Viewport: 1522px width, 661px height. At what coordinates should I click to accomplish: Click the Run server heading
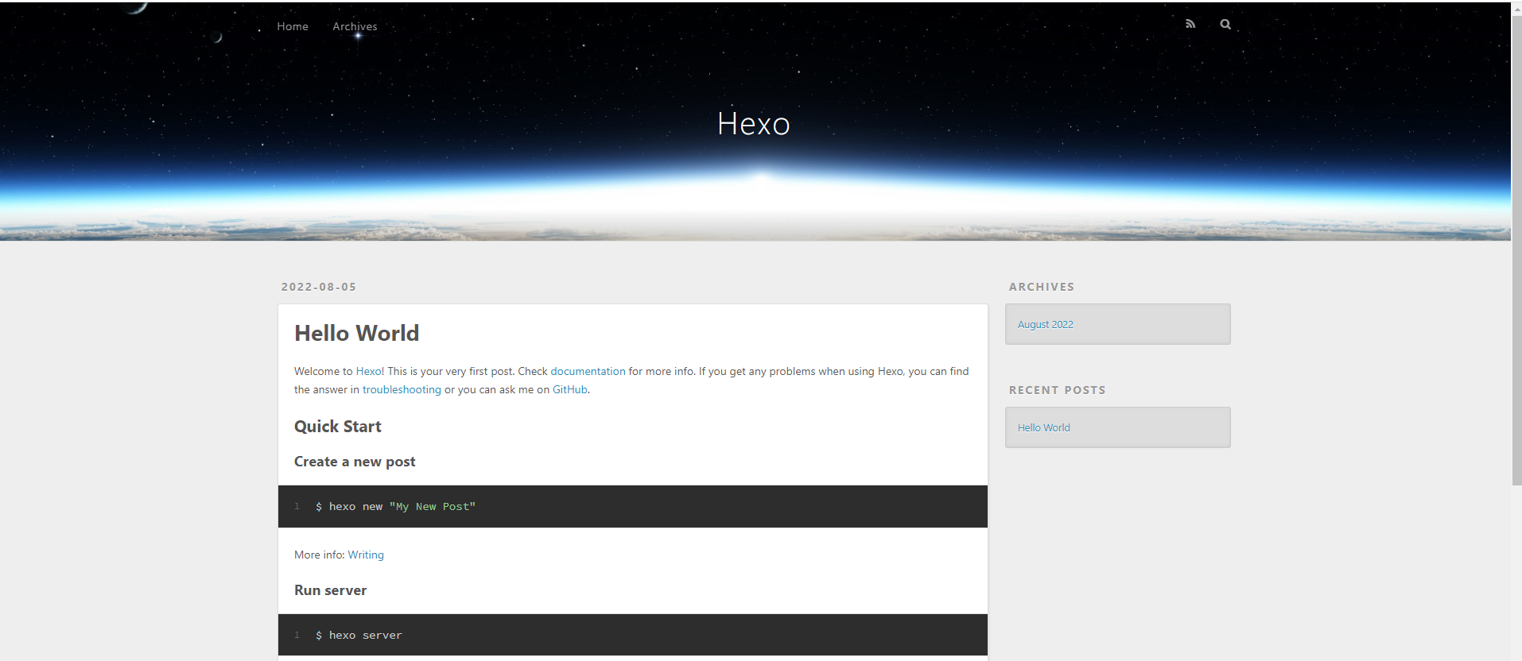(x=330, y=590)
